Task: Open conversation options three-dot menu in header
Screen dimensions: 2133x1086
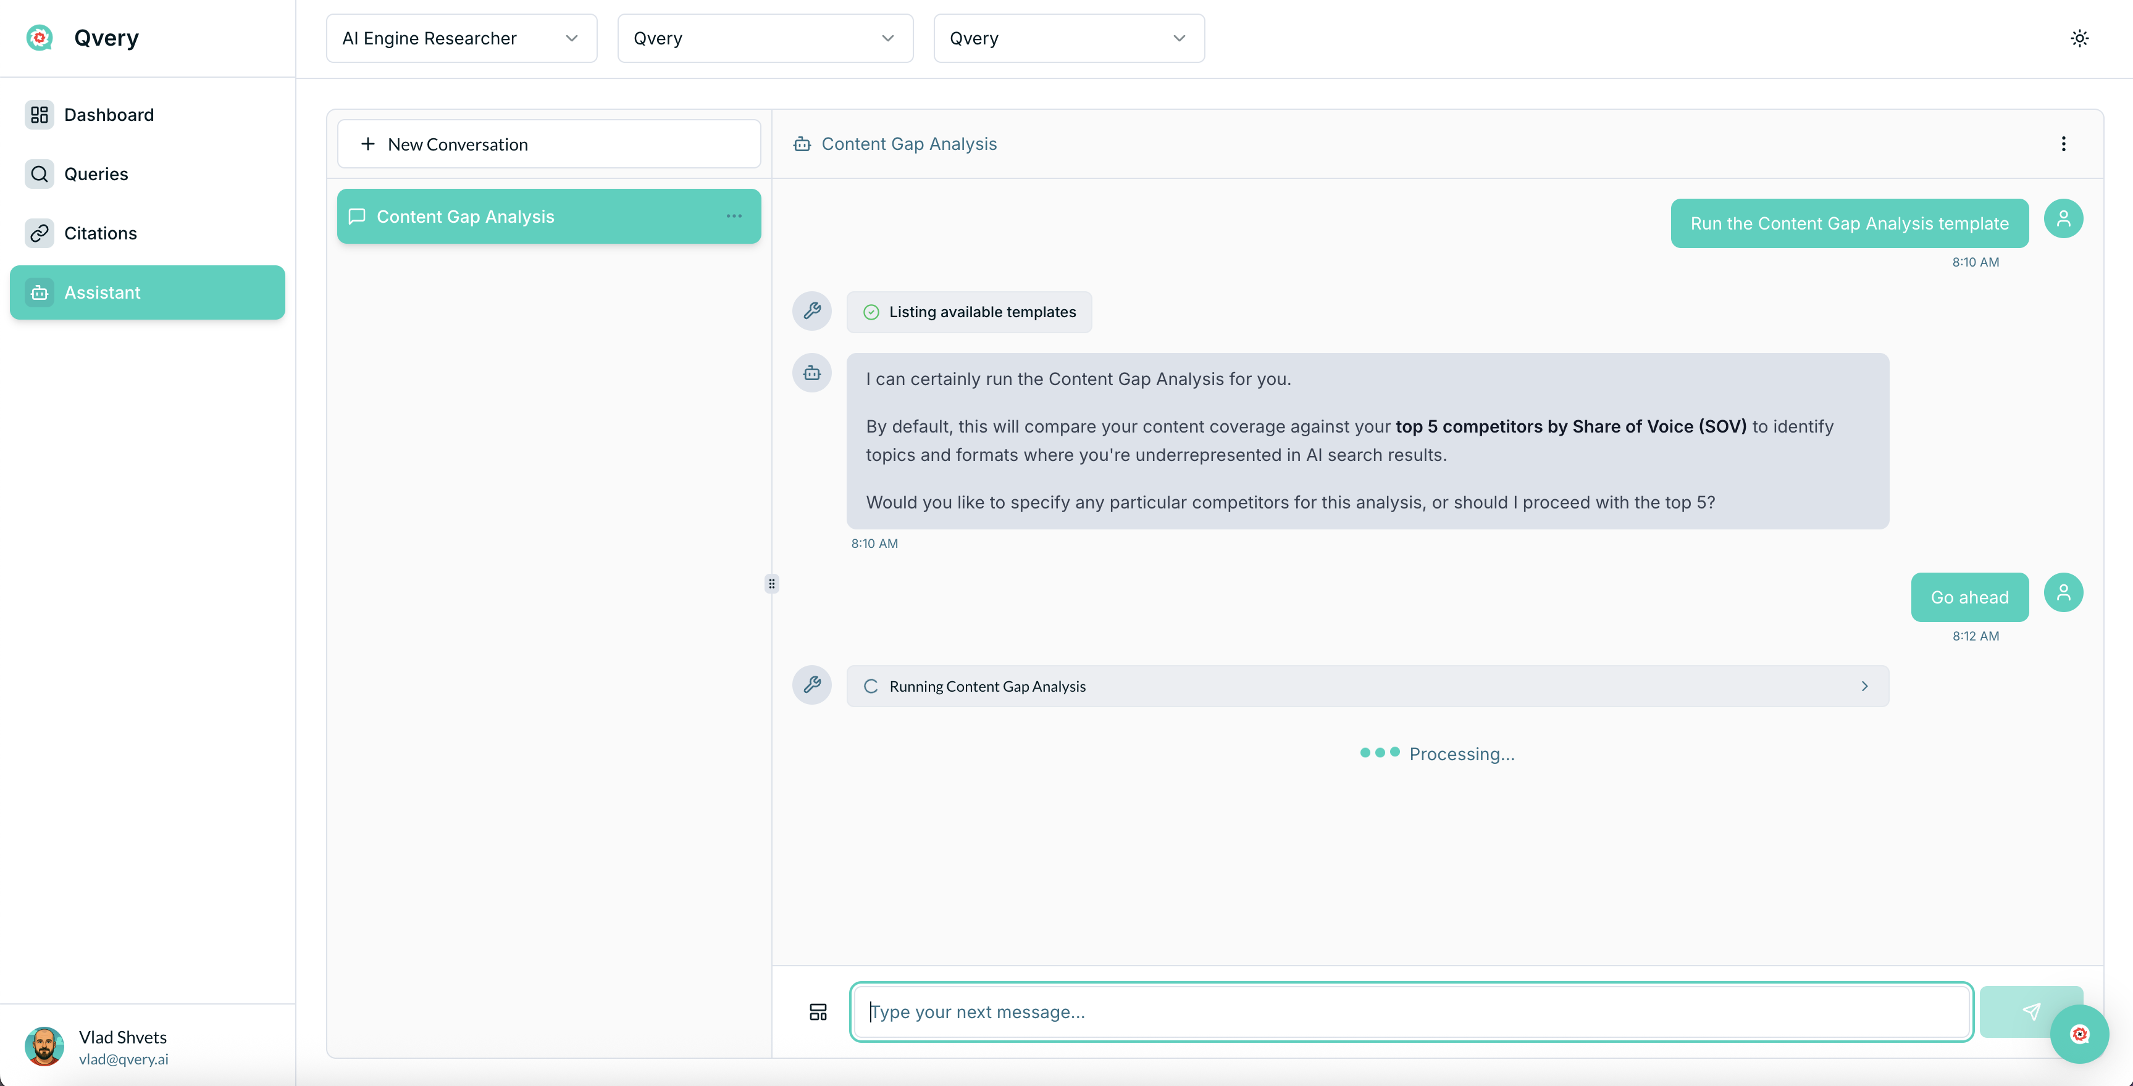Action: tap(2063, 144)
